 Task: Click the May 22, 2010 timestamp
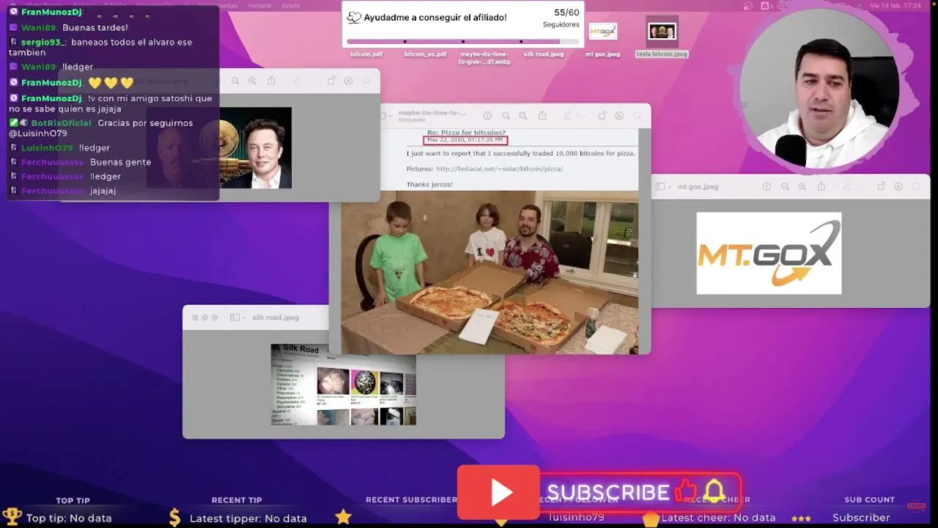click(465, 140)
